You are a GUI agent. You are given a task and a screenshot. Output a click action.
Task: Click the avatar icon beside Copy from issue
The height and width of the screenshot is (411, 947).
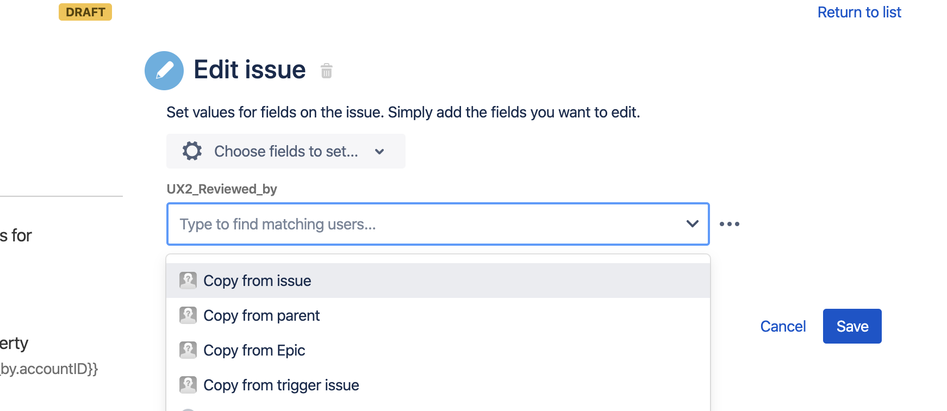(188, 281)
